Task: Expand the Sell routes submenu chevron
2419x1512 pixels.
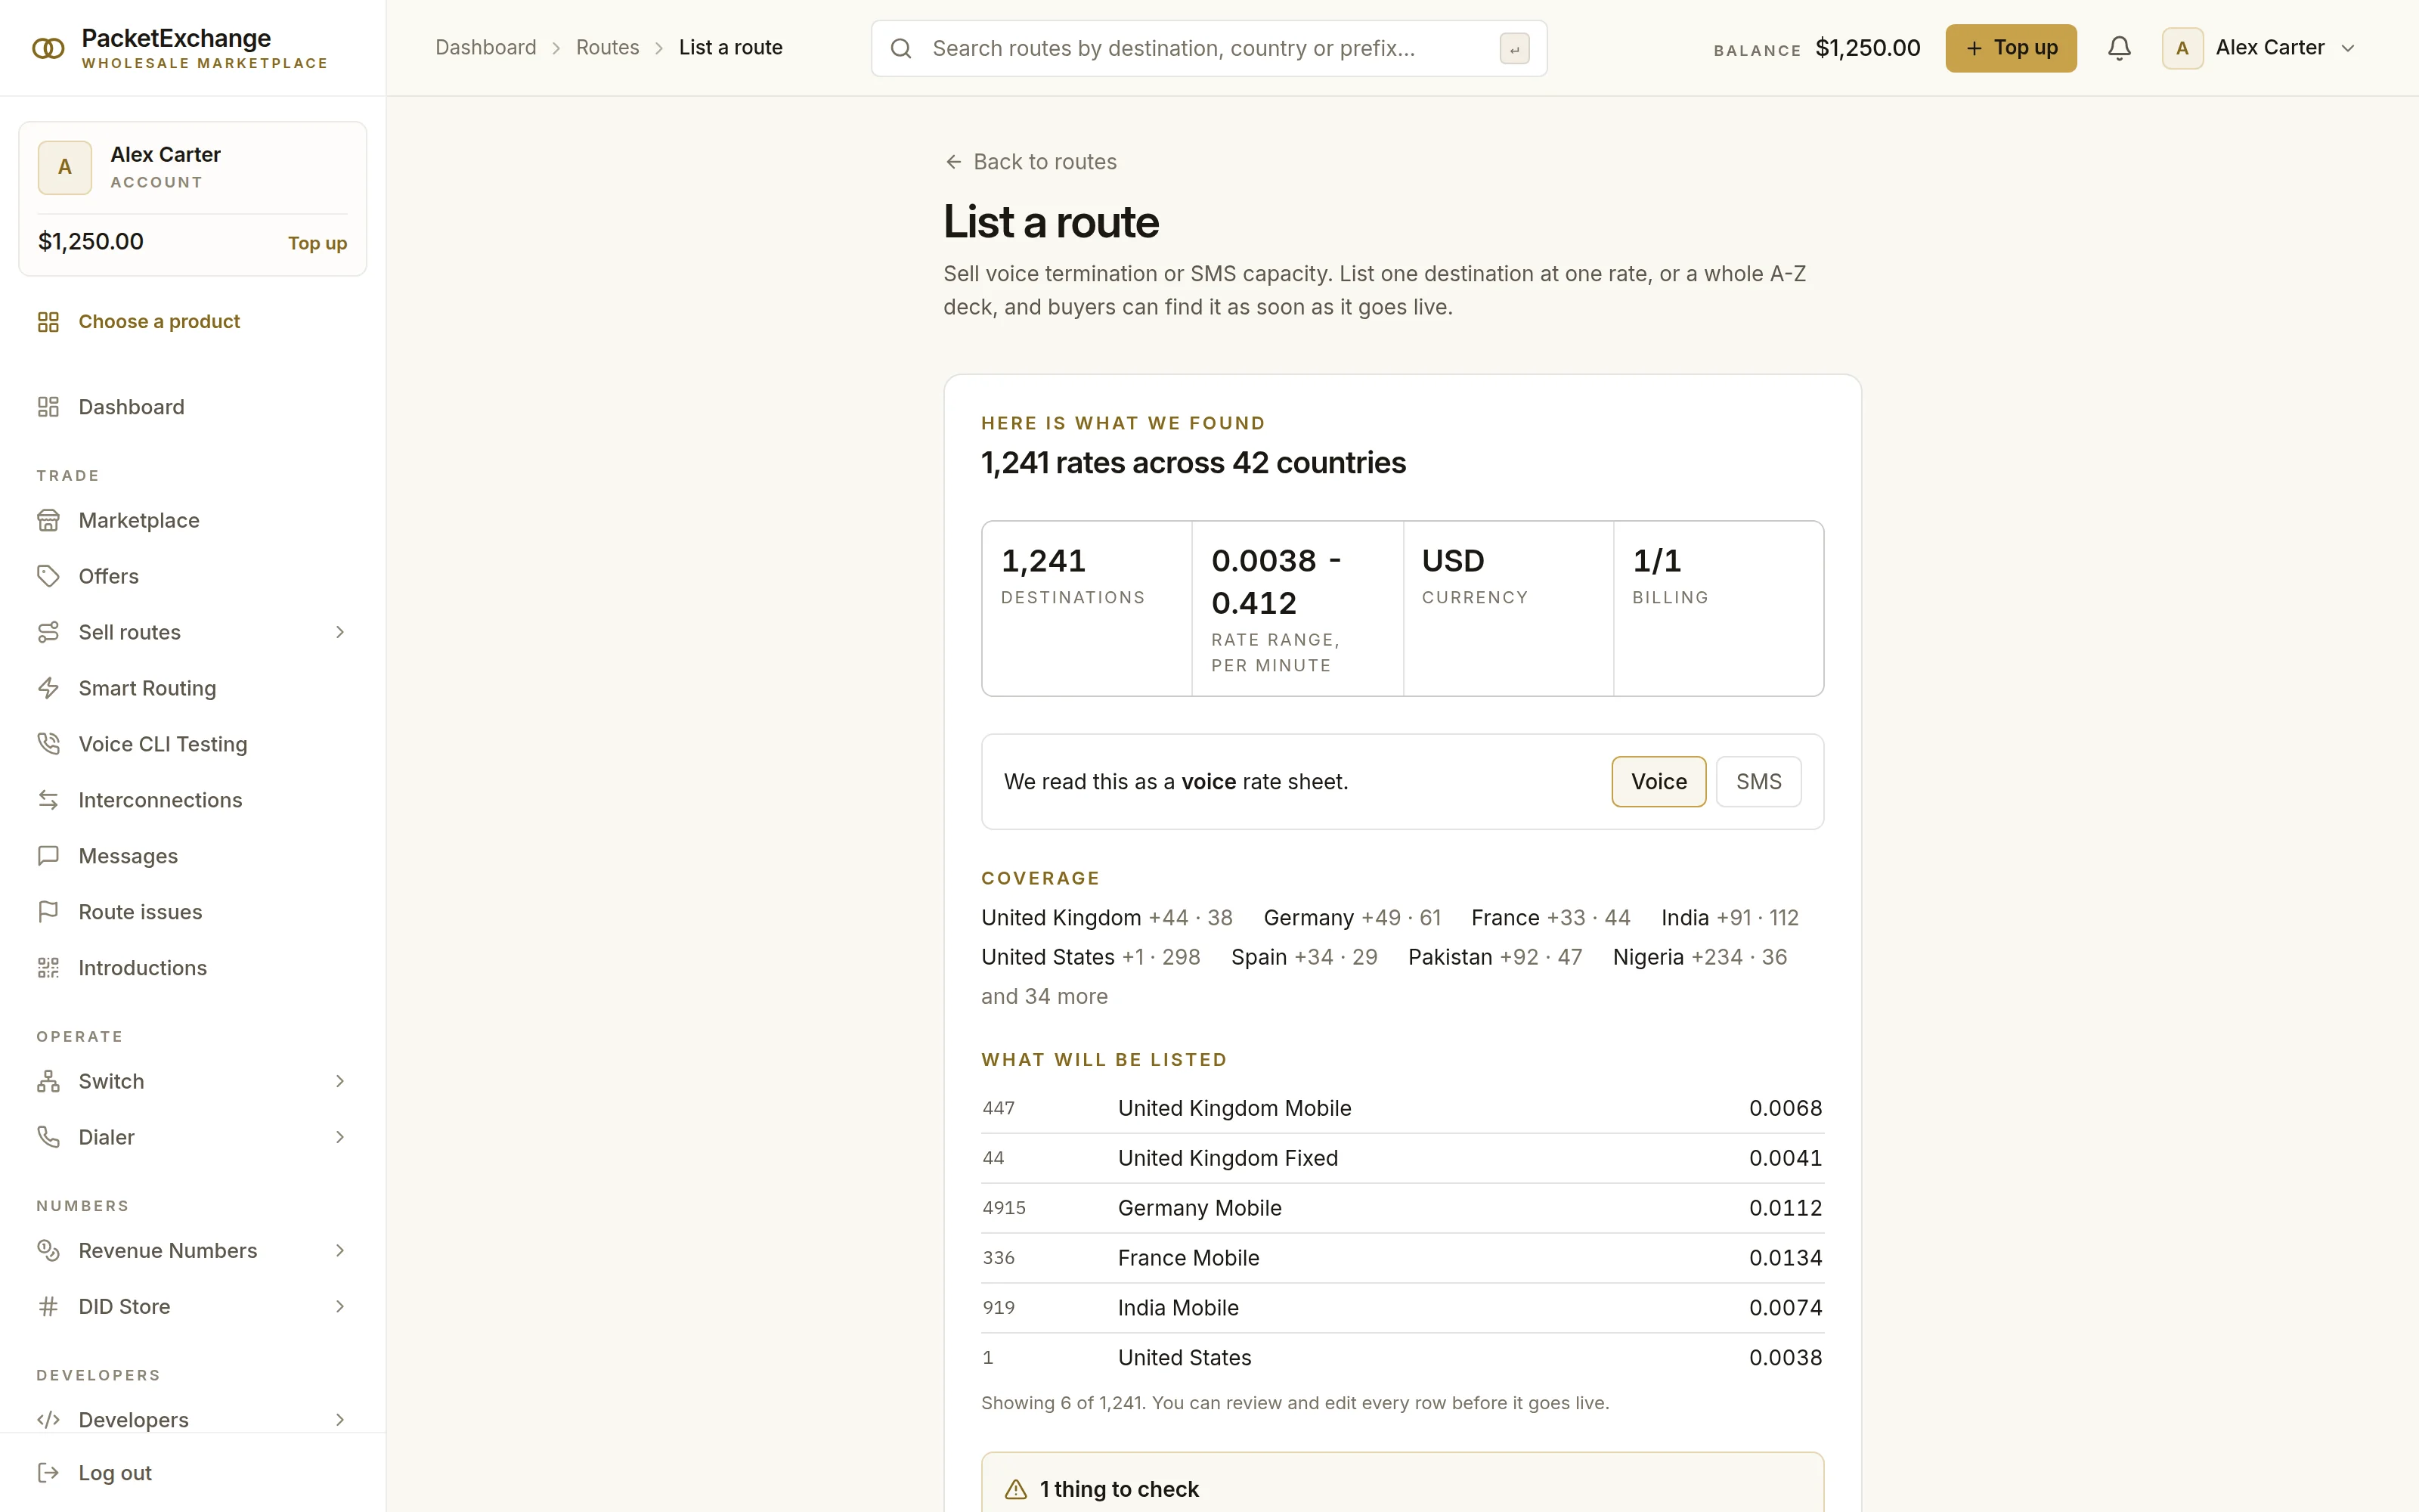Action: click(340, 632)
